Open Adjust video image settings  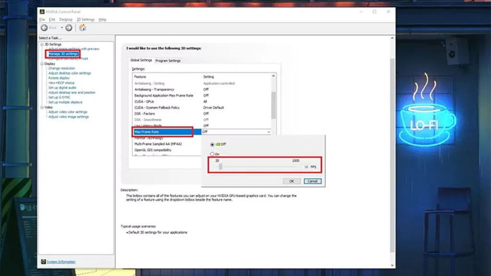pyautogui.click(x=69, y=117)
